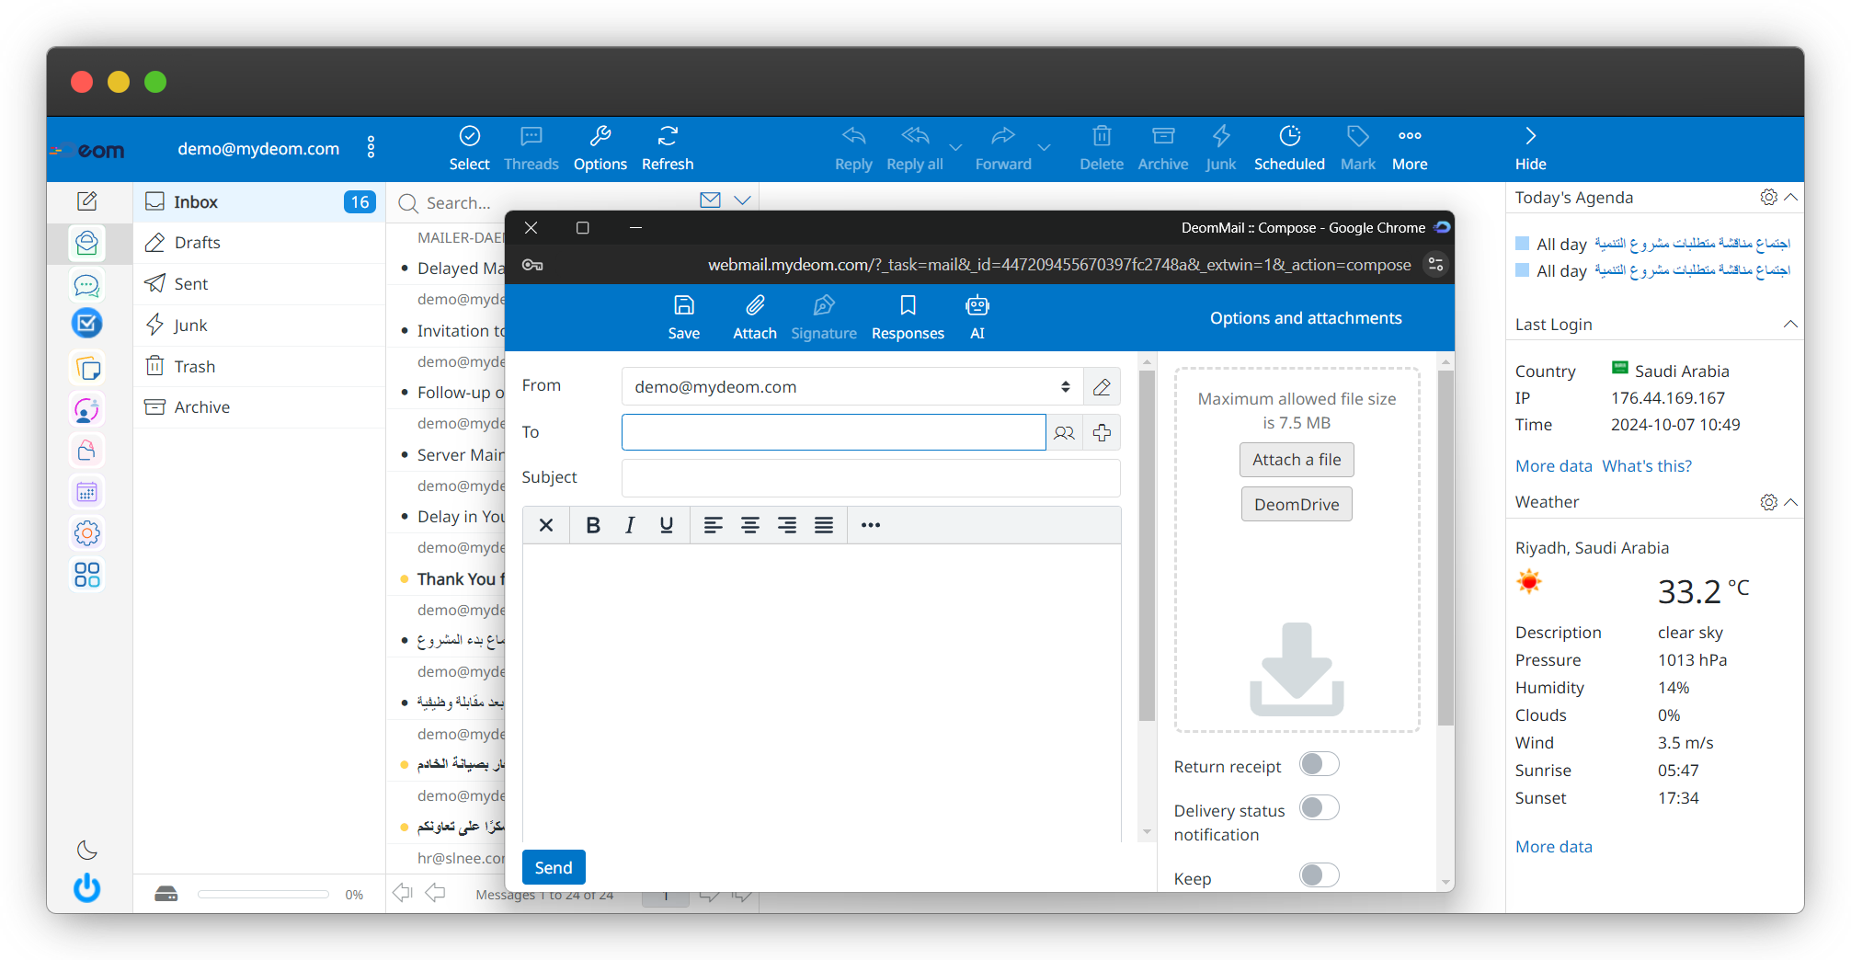This screenshot has height=960, width=1851.
Task: Turn on Delivery status notification
Action: click(x=1319, y=808)
